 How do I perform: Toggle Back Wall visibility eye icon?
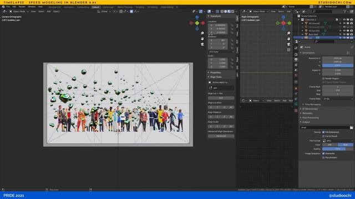tap(344, 34)
